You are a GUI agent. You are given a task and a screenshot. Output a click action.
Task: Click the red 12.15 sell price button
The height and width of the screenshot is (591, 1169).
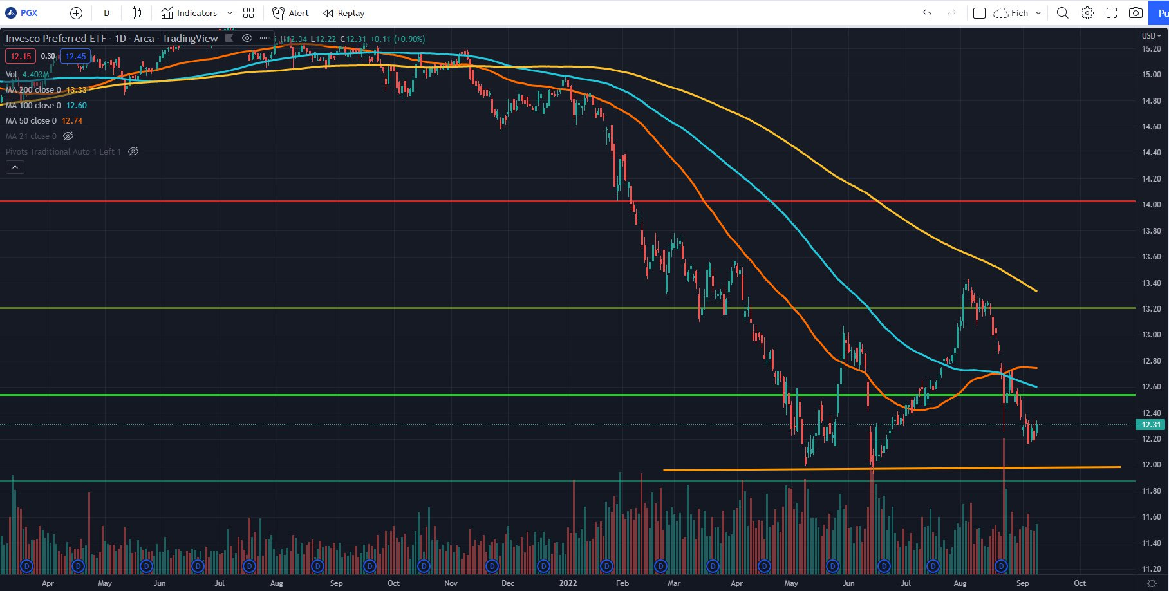(21, 56)
